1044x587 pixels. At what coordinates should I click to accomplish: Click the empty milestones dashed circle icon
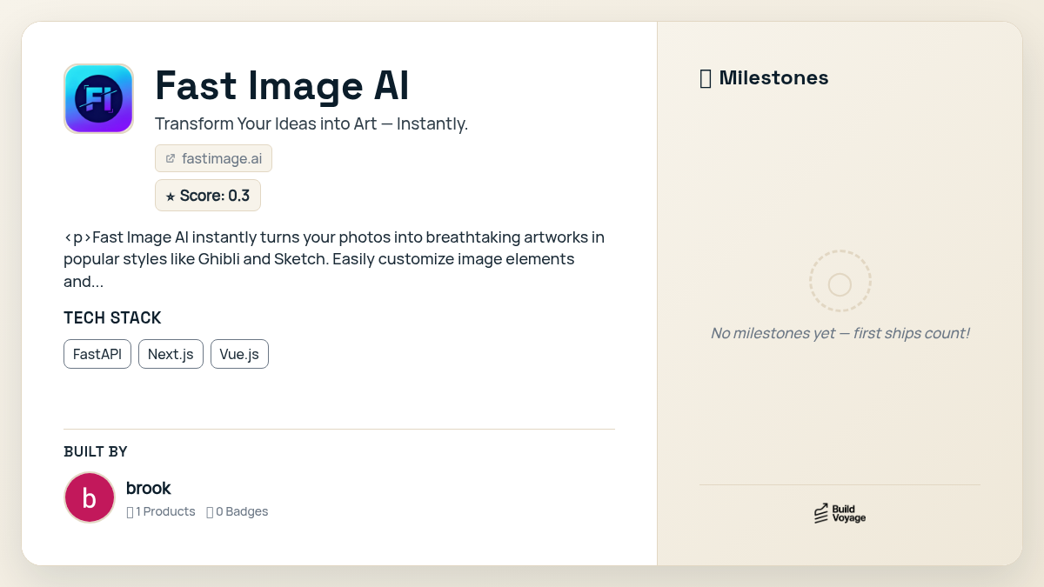840,281
